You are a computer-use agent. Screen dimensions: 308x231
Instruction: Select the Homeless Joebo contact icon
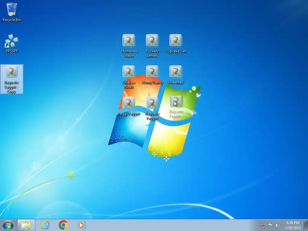point(129,46)
